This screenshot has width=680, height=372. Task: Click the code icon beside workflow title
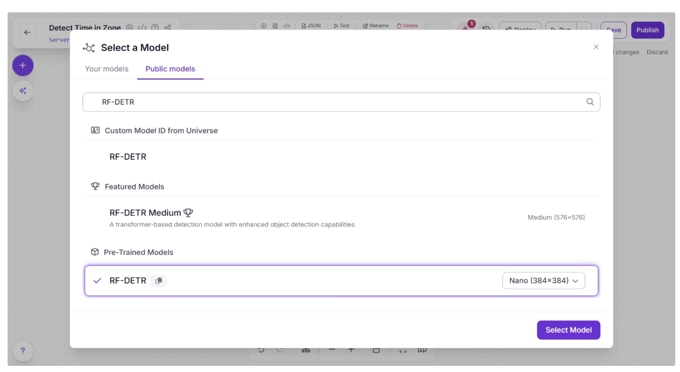coord(142,27)
